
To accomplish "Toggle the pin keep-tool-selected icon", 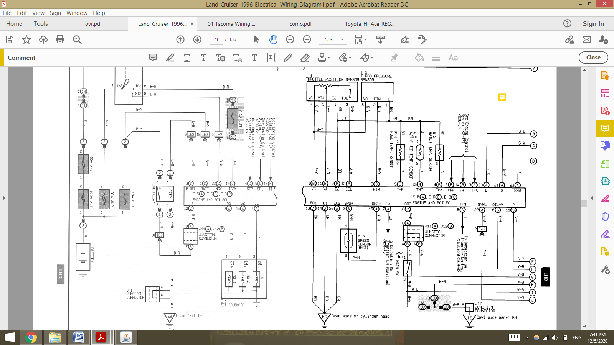I will click(x=394, y=58).
